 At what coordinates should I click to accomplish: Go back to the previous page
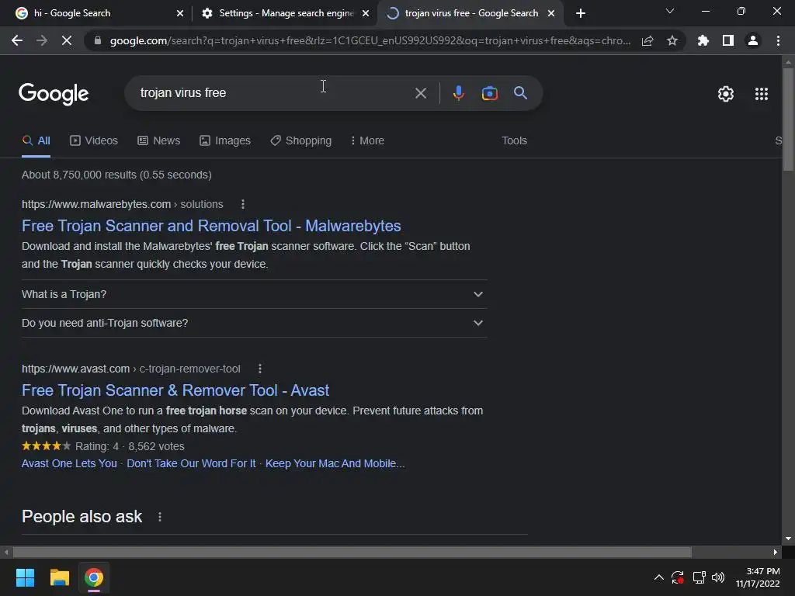(17, 40)
